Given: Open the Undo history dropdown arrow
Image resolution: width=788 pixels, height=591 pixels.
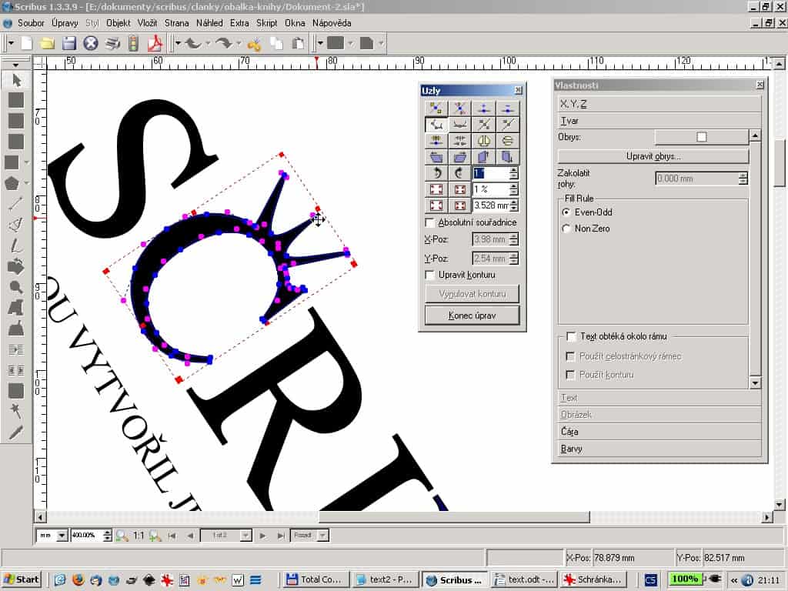Looking at the screenshot, I should coord(208,44).
